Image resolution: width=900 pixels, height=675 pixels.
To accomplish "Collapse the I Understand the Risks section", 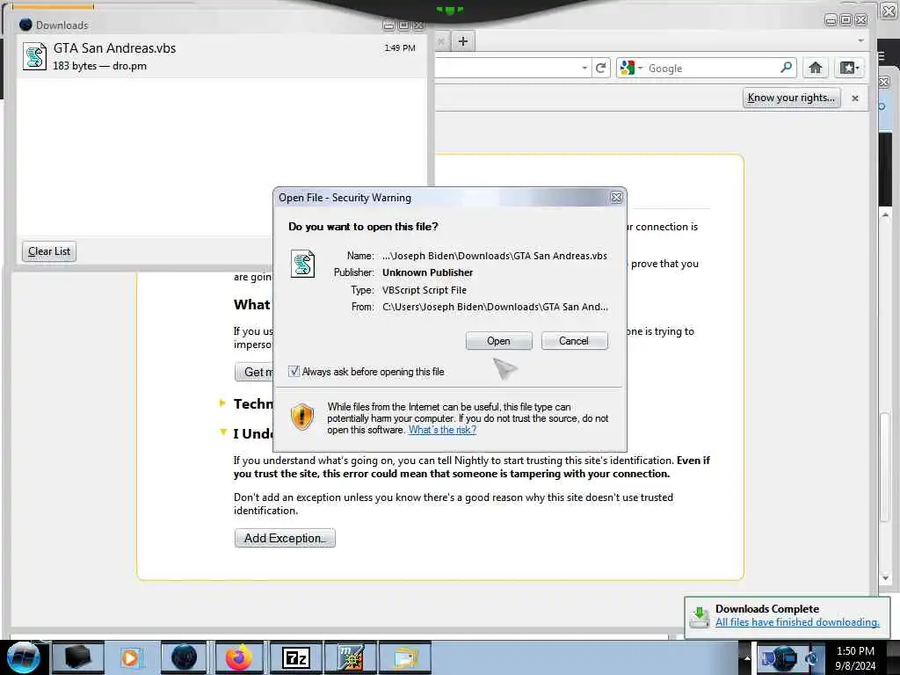I will (x=223, y=432).
